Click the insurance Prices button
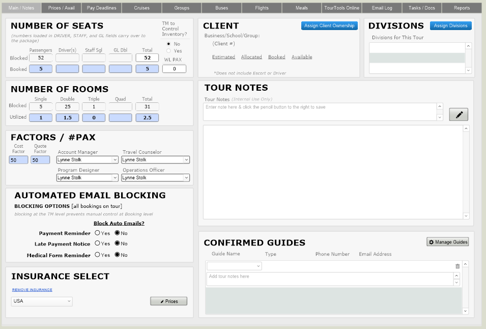 pos(168,301)
